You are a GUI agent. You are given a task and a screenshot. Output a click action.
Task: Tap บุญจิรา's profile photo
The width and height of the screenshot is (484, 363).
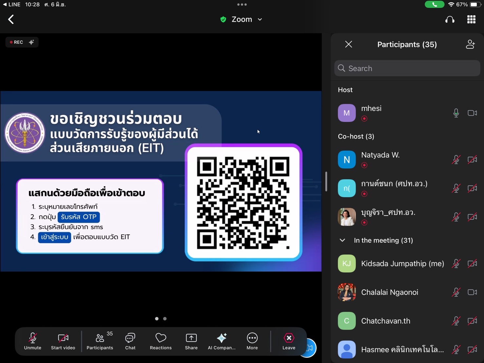347,217
